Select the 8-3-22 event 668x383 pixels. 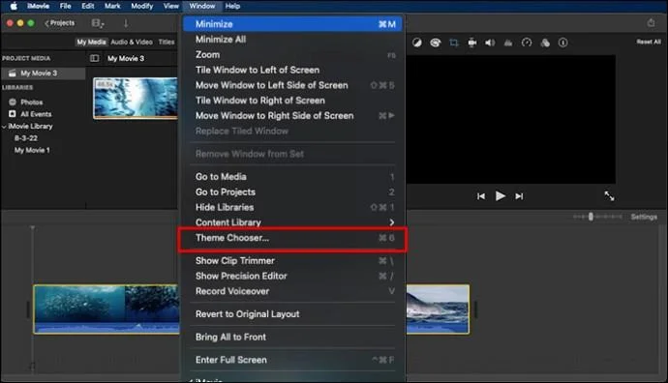click(x=26, y=138)
